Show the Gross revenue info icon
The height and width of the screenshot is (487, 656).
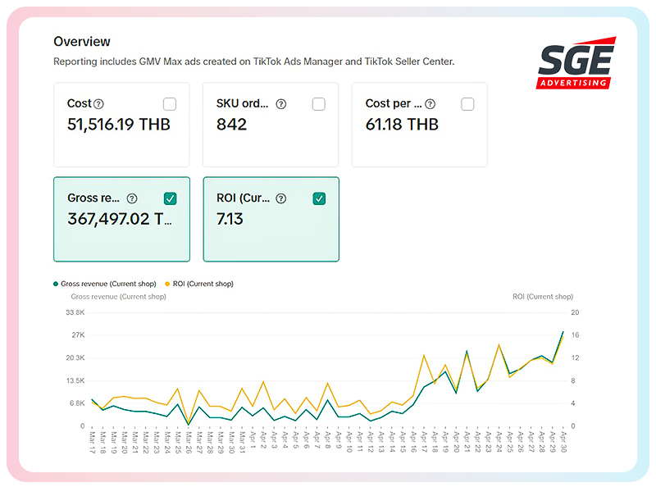pos(132,198)
